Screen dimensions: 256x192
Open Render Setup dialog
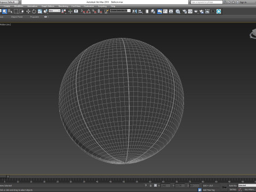point(185,11)
